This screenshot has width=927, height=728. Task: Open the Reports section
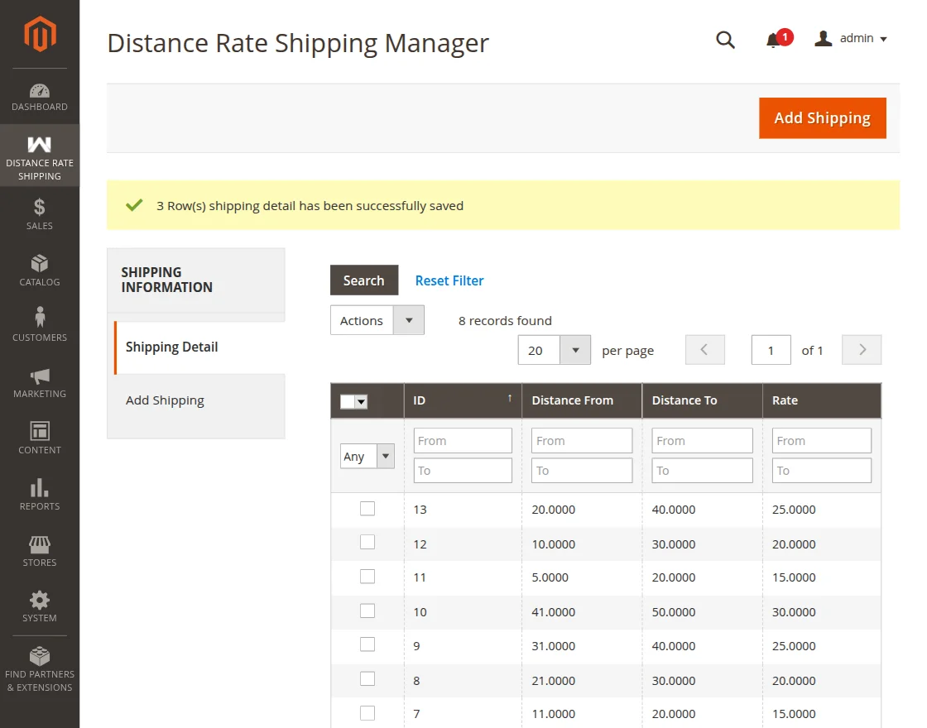click(39, 494)
